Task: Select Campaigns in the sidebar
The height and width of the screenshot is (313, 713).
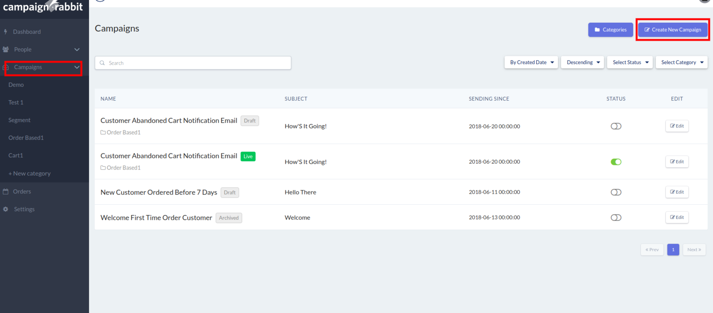Action: pos(28,67)
